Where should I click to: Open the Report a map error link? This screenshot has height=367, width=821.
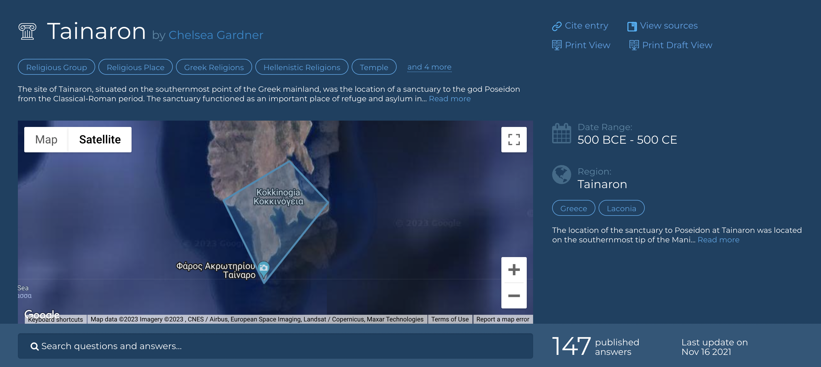[x=502, y=319]
